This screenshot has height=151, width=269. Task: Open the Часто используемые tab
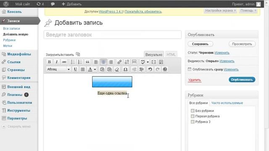click(227, 103)
